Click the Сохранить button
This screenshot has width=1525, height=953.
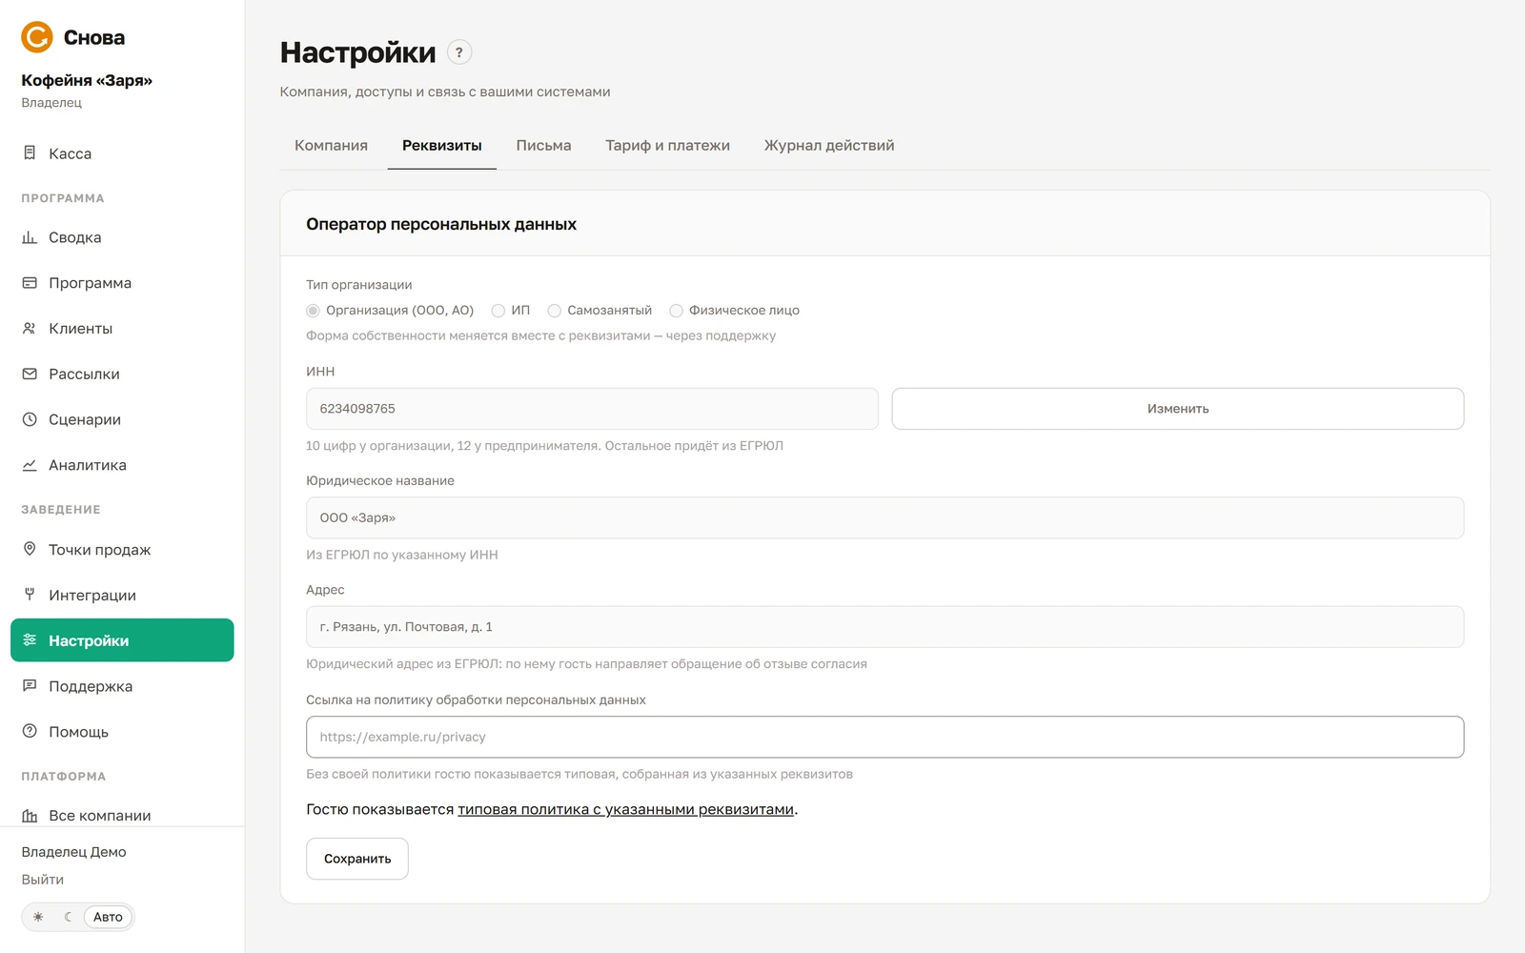[357, 859]
